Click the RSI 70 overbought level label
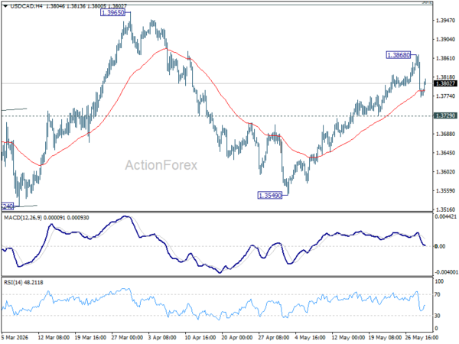The width and height of the screenshot is (459, 344). (x=438, y=294)
